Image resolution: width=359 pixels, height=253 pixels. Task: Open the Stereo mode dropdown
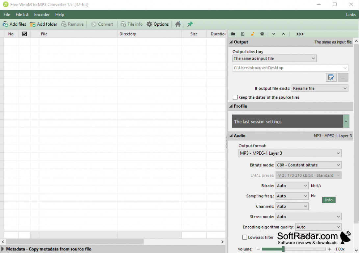click(x=308, y=216)
